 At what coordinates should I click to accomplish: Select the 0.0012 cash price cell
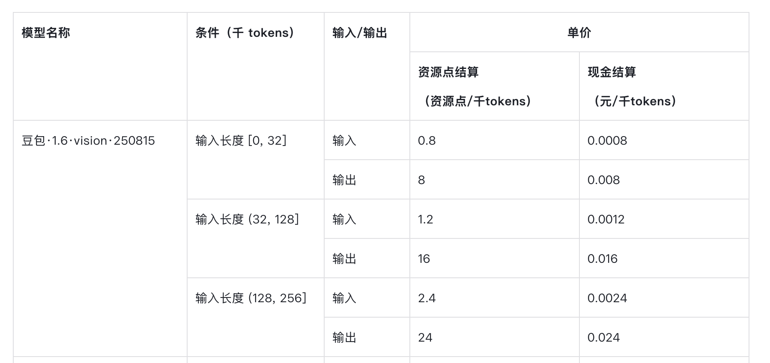click(606, 220)
